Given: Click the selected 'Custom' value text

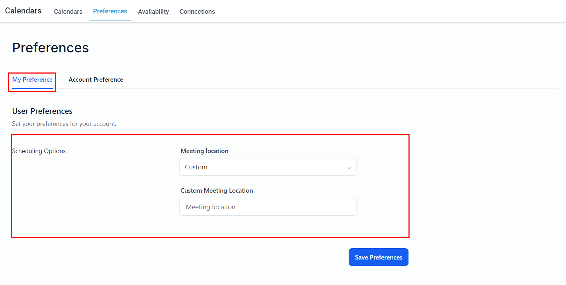Looking at the screenshot, I should (196, 167).
